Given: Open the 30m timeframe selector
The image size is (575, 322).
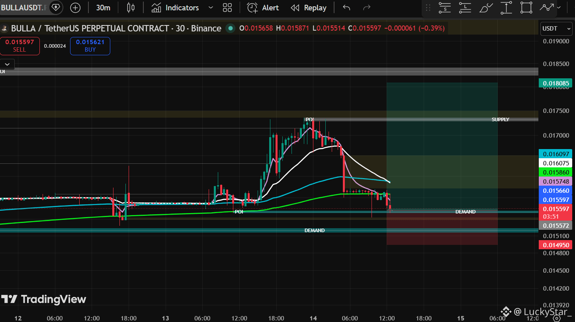Looking at the screenshot, I should pyautogui.click(x=103, y=8).
